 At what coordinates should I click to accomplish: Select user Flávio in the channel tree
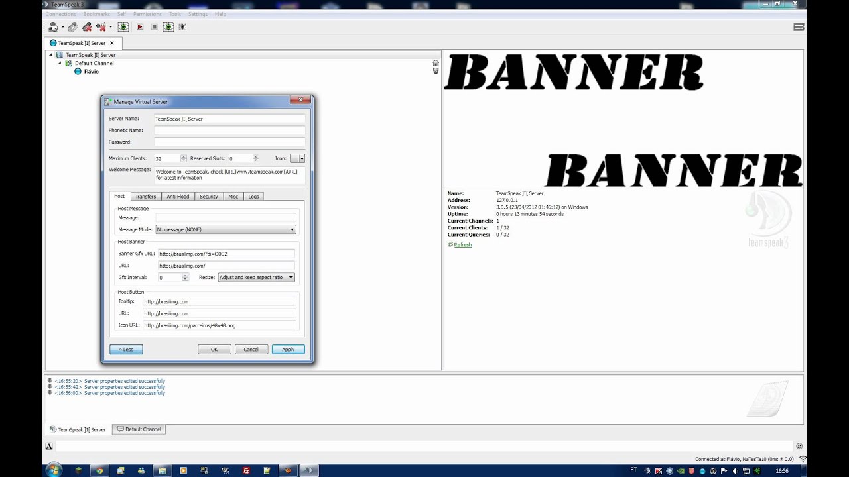tap(91, 71)
